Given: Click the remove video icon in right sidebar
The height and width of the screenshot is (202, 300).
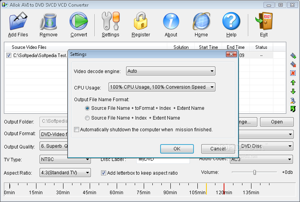Looking at the screenshot, I should (293, 64).
